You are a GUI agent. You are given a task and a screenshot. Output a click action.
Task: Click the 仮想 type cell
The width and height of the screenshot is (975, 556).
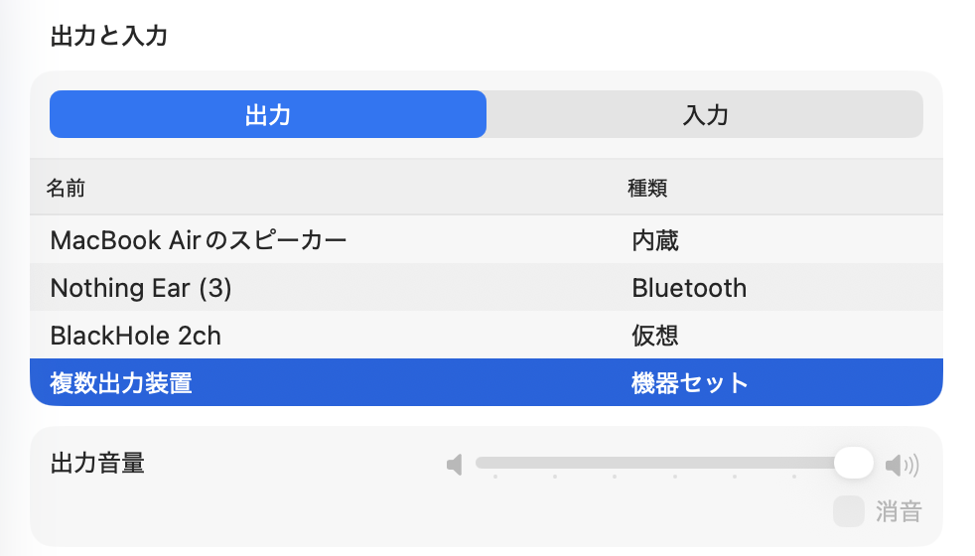[x=655, y=336]
